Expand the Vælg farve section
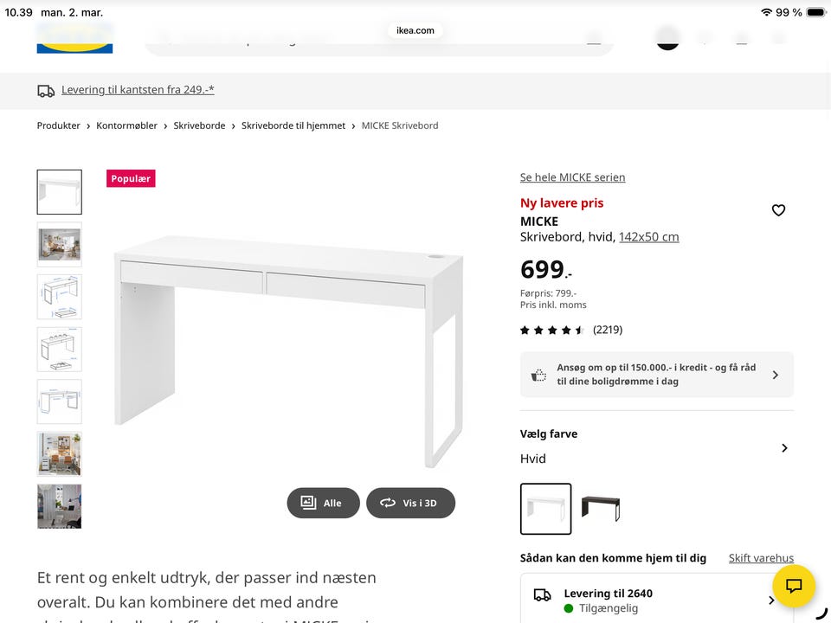Screen dimensions: 831x623 [x=784, y=448]
